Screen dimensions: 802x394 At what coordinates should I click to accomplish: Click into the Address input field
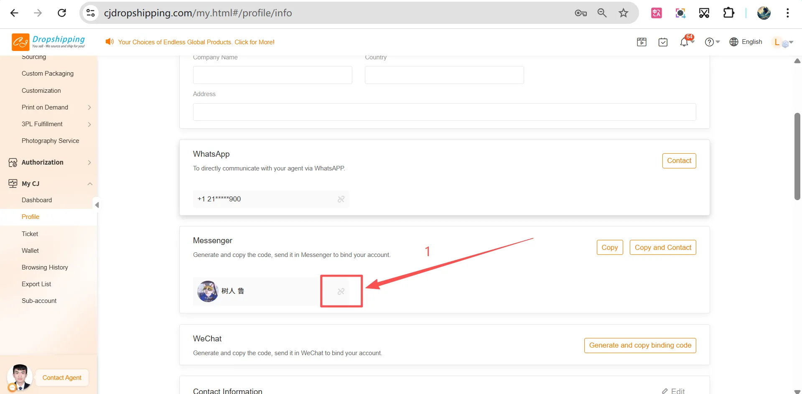click(444, 112)
